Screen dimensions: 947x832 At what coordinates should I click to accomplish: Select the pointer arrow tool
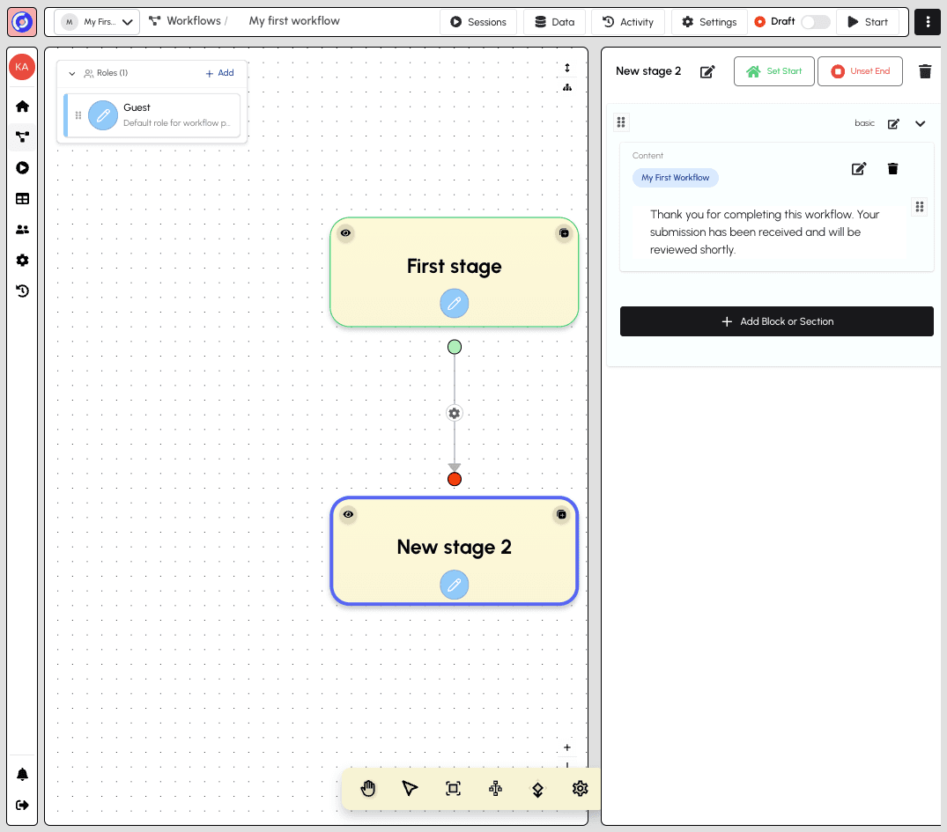pyautogui.click(x=410, y=788)
